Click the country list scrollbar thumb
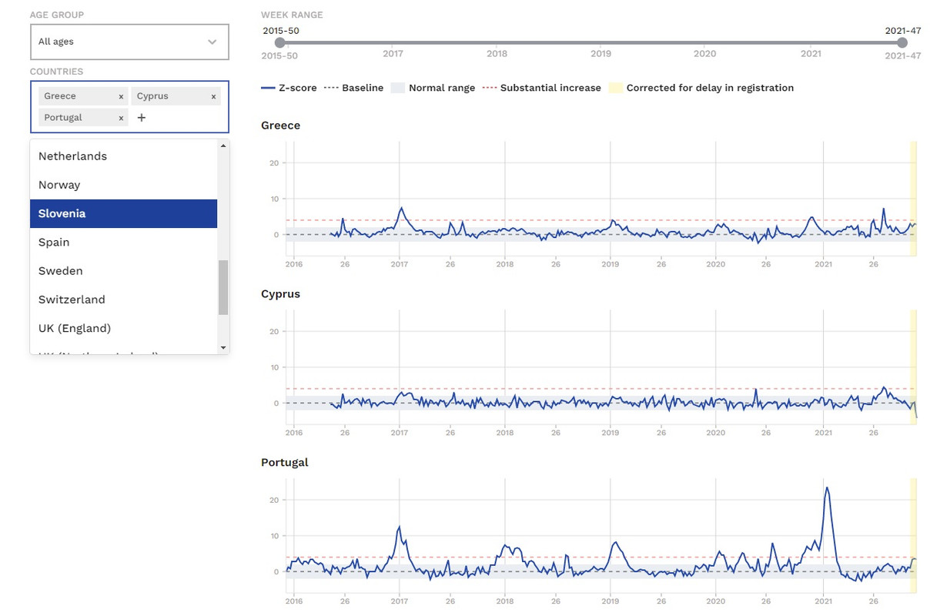The image size is (950, 616). click(x=223, y=287)
